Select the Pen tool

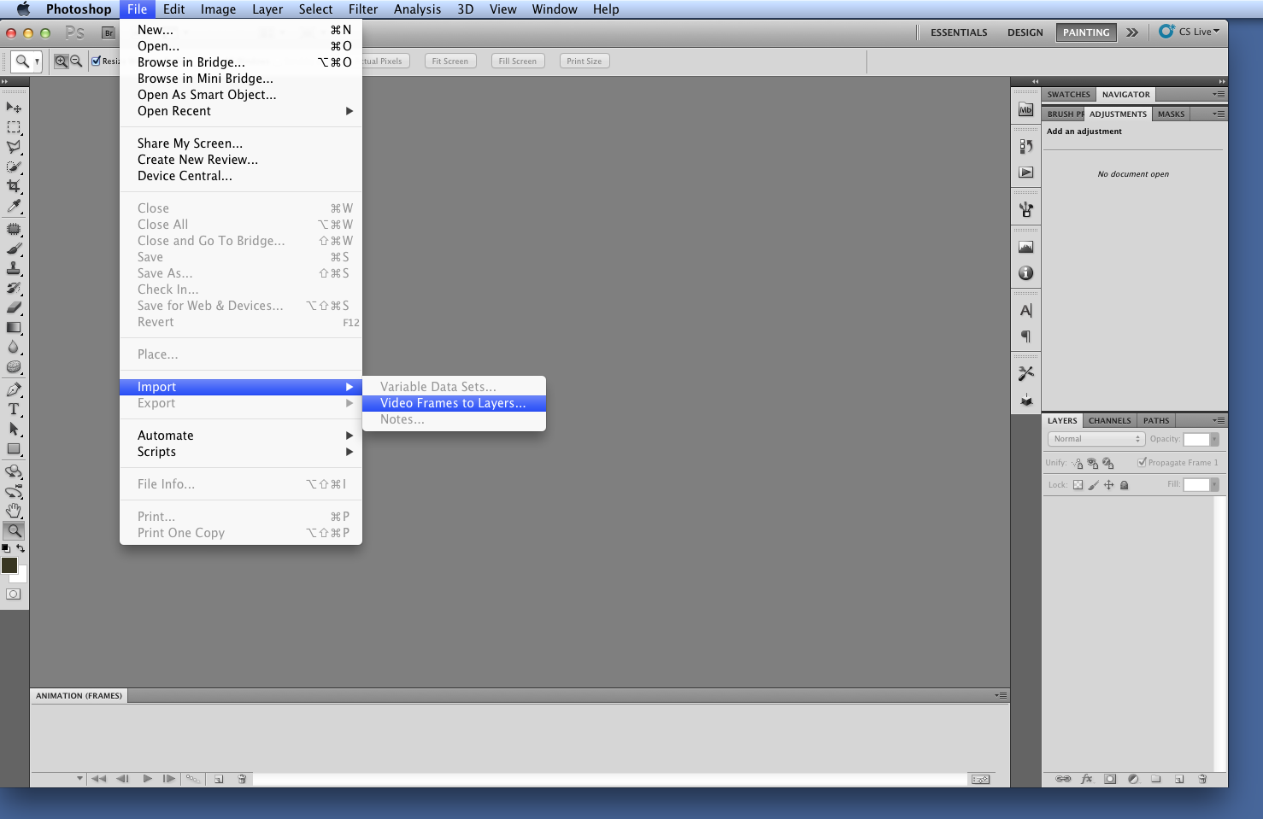14,389
